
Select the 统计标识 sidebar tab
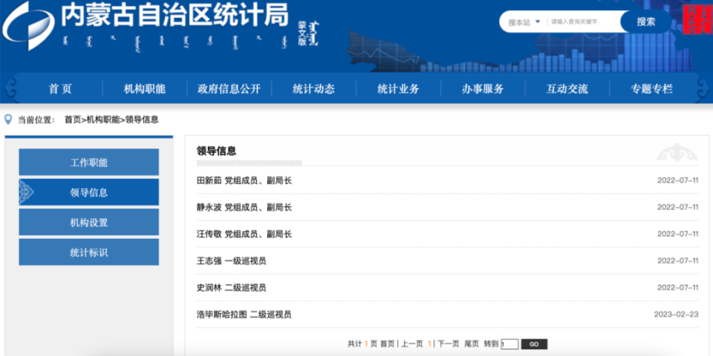pos(88,252)
